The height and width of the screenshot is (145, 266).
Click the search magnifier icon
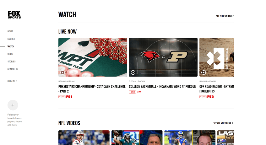pos(17,69)
